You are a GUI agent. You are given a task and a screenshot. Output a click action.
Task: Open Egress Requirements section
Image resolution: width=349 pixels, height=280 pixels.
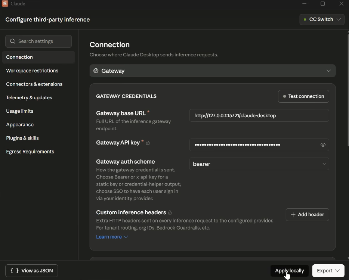click(x=38, y=152)
